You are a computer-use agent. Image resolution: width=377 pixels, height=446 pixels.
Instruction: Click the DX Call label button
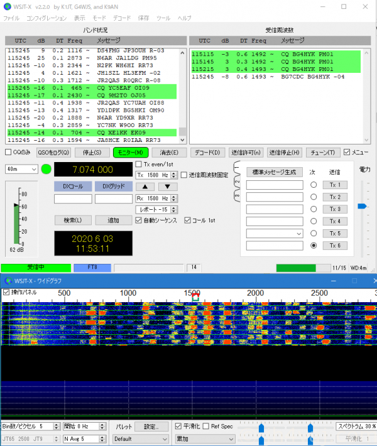(72, 186)
